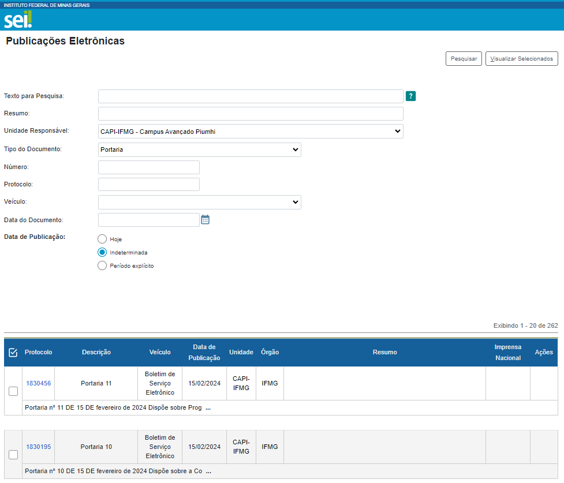Select the Indeterminada radio option
The width and height of the screenshot is (564, 483).
102,252
